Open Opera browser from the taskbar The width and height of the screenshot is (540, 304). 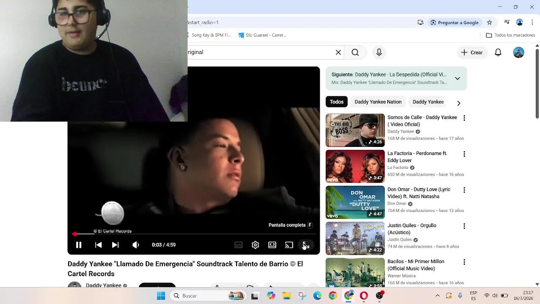coord(364,296)
